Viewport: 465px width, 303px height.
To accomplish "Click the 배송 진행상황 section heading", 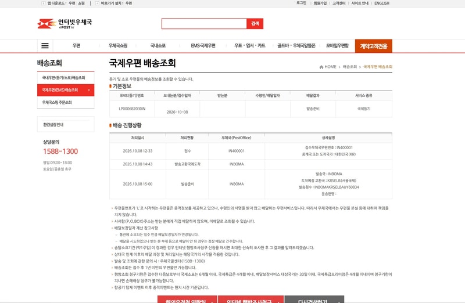I will click(x=127, y=125).
